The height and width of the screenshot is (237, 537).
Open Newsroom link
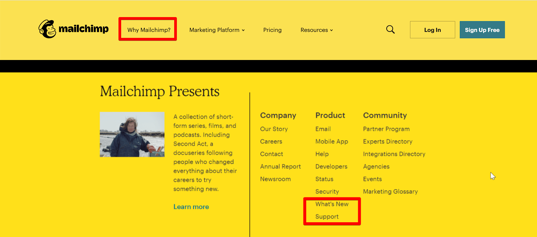click(275, 179)
